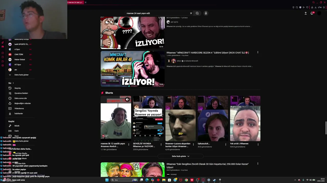327x183 pixels.
Task: Open options for Yok artık short
Action: 258,144
